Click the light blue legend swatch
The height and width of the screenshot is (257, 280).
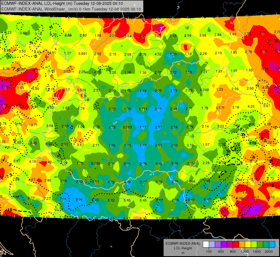pyautogui.click(x=272, y=244)
